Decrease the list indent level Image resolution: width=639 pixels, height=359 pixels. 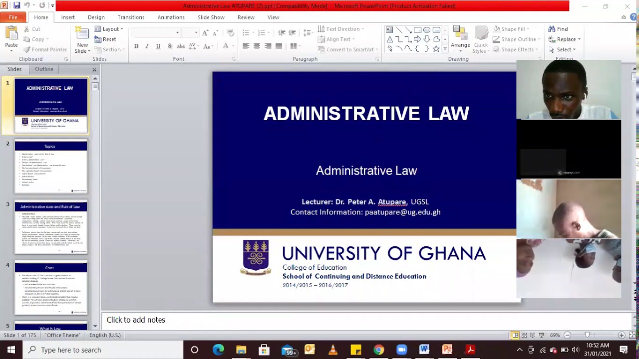(x=282, y=32)
